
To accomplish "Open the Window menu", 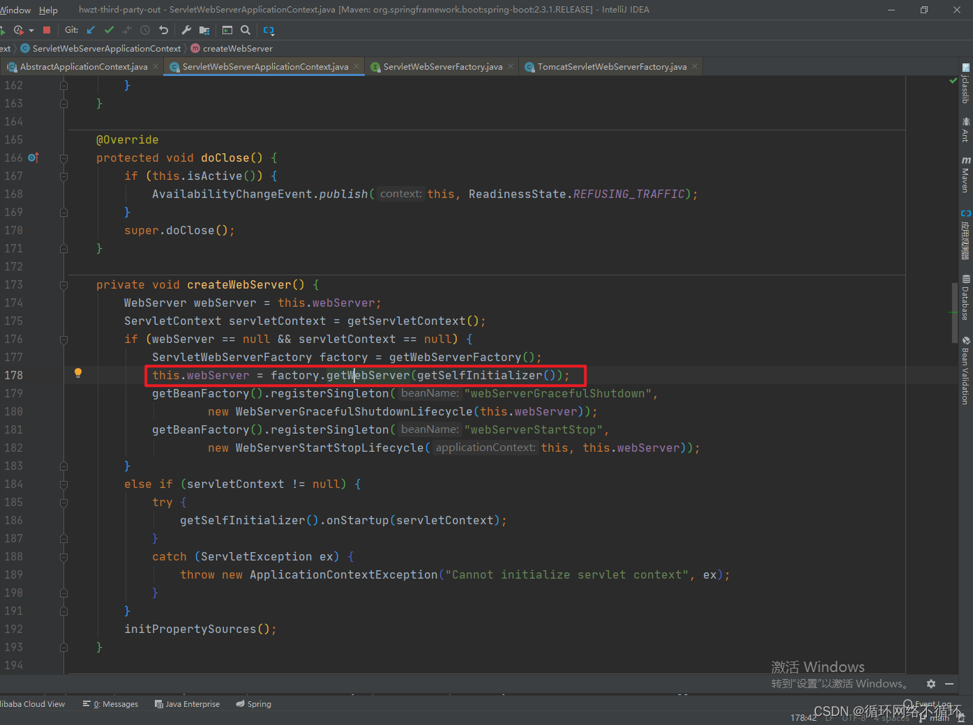I will (x=15, y=10).
